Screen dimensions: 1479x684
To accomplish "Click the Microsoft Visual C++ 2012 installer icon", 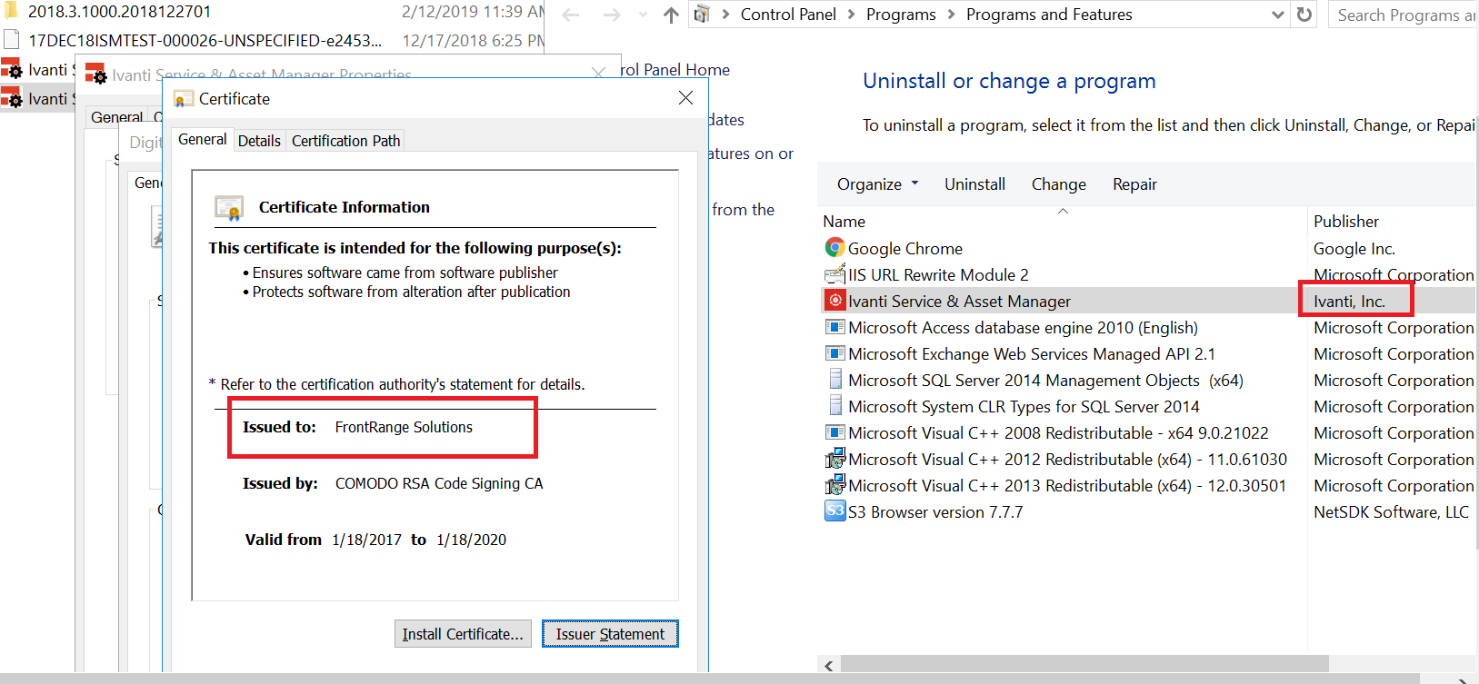I will [x=834, y=459].
